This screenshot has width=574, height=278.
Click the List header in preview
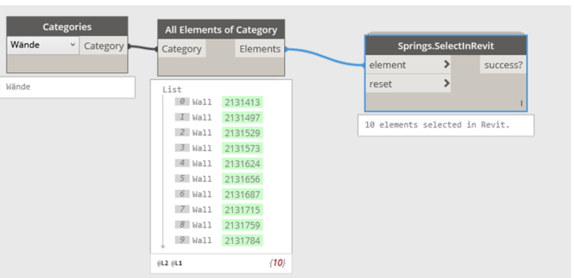click(172, 89)
